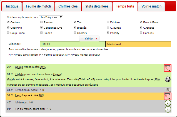Click the missed shot icon on Galala's 28' row

[168, 68]
